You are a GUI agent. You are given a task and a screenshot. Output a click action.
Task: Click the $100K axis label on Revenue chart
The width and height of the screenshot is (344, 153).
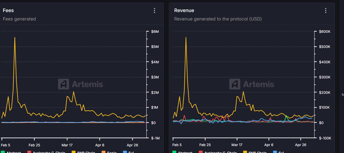325,108
